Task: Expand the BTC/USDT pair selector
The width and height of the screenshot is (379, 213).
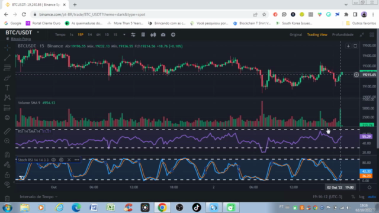Action: [38, 32]
